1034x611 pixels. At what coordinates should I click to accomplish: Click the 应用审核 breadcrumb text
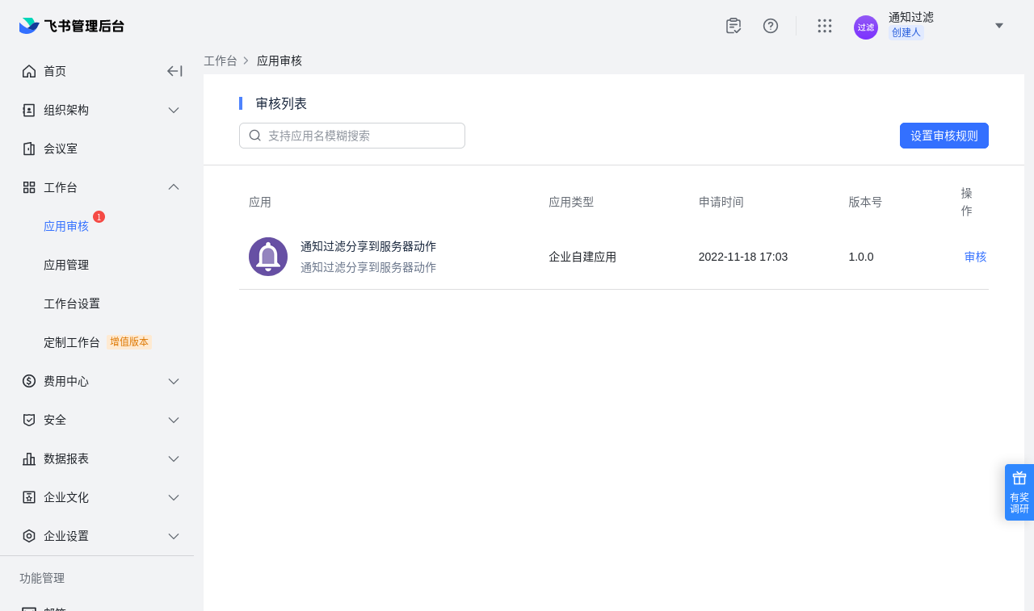point(280,61)
